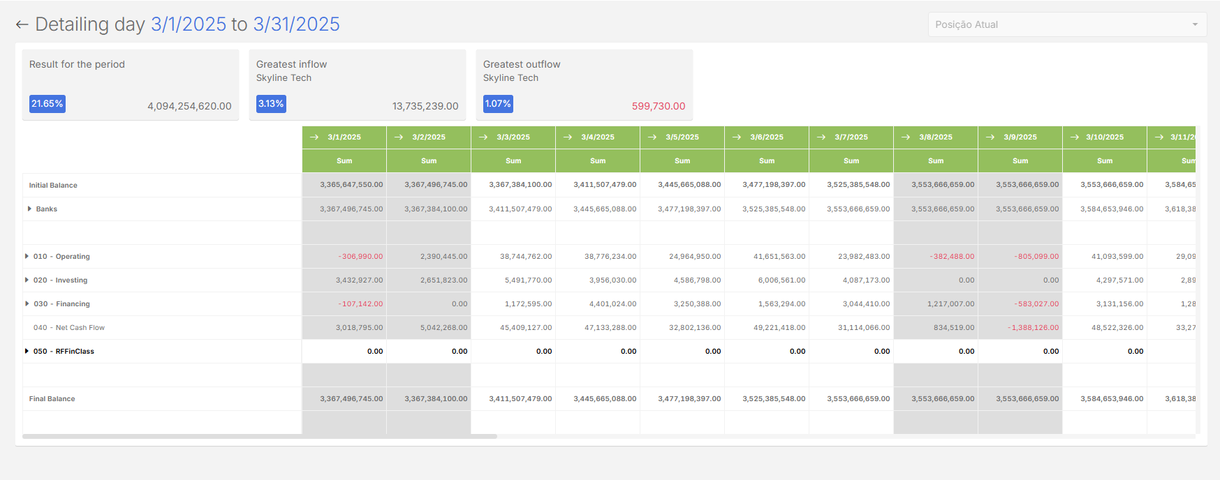Click the arrow icon in the 3/4/2025 column header

coord(568,137)
